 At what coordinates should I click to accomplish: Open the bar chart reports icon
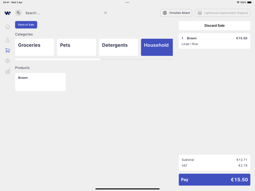[7, 72]
